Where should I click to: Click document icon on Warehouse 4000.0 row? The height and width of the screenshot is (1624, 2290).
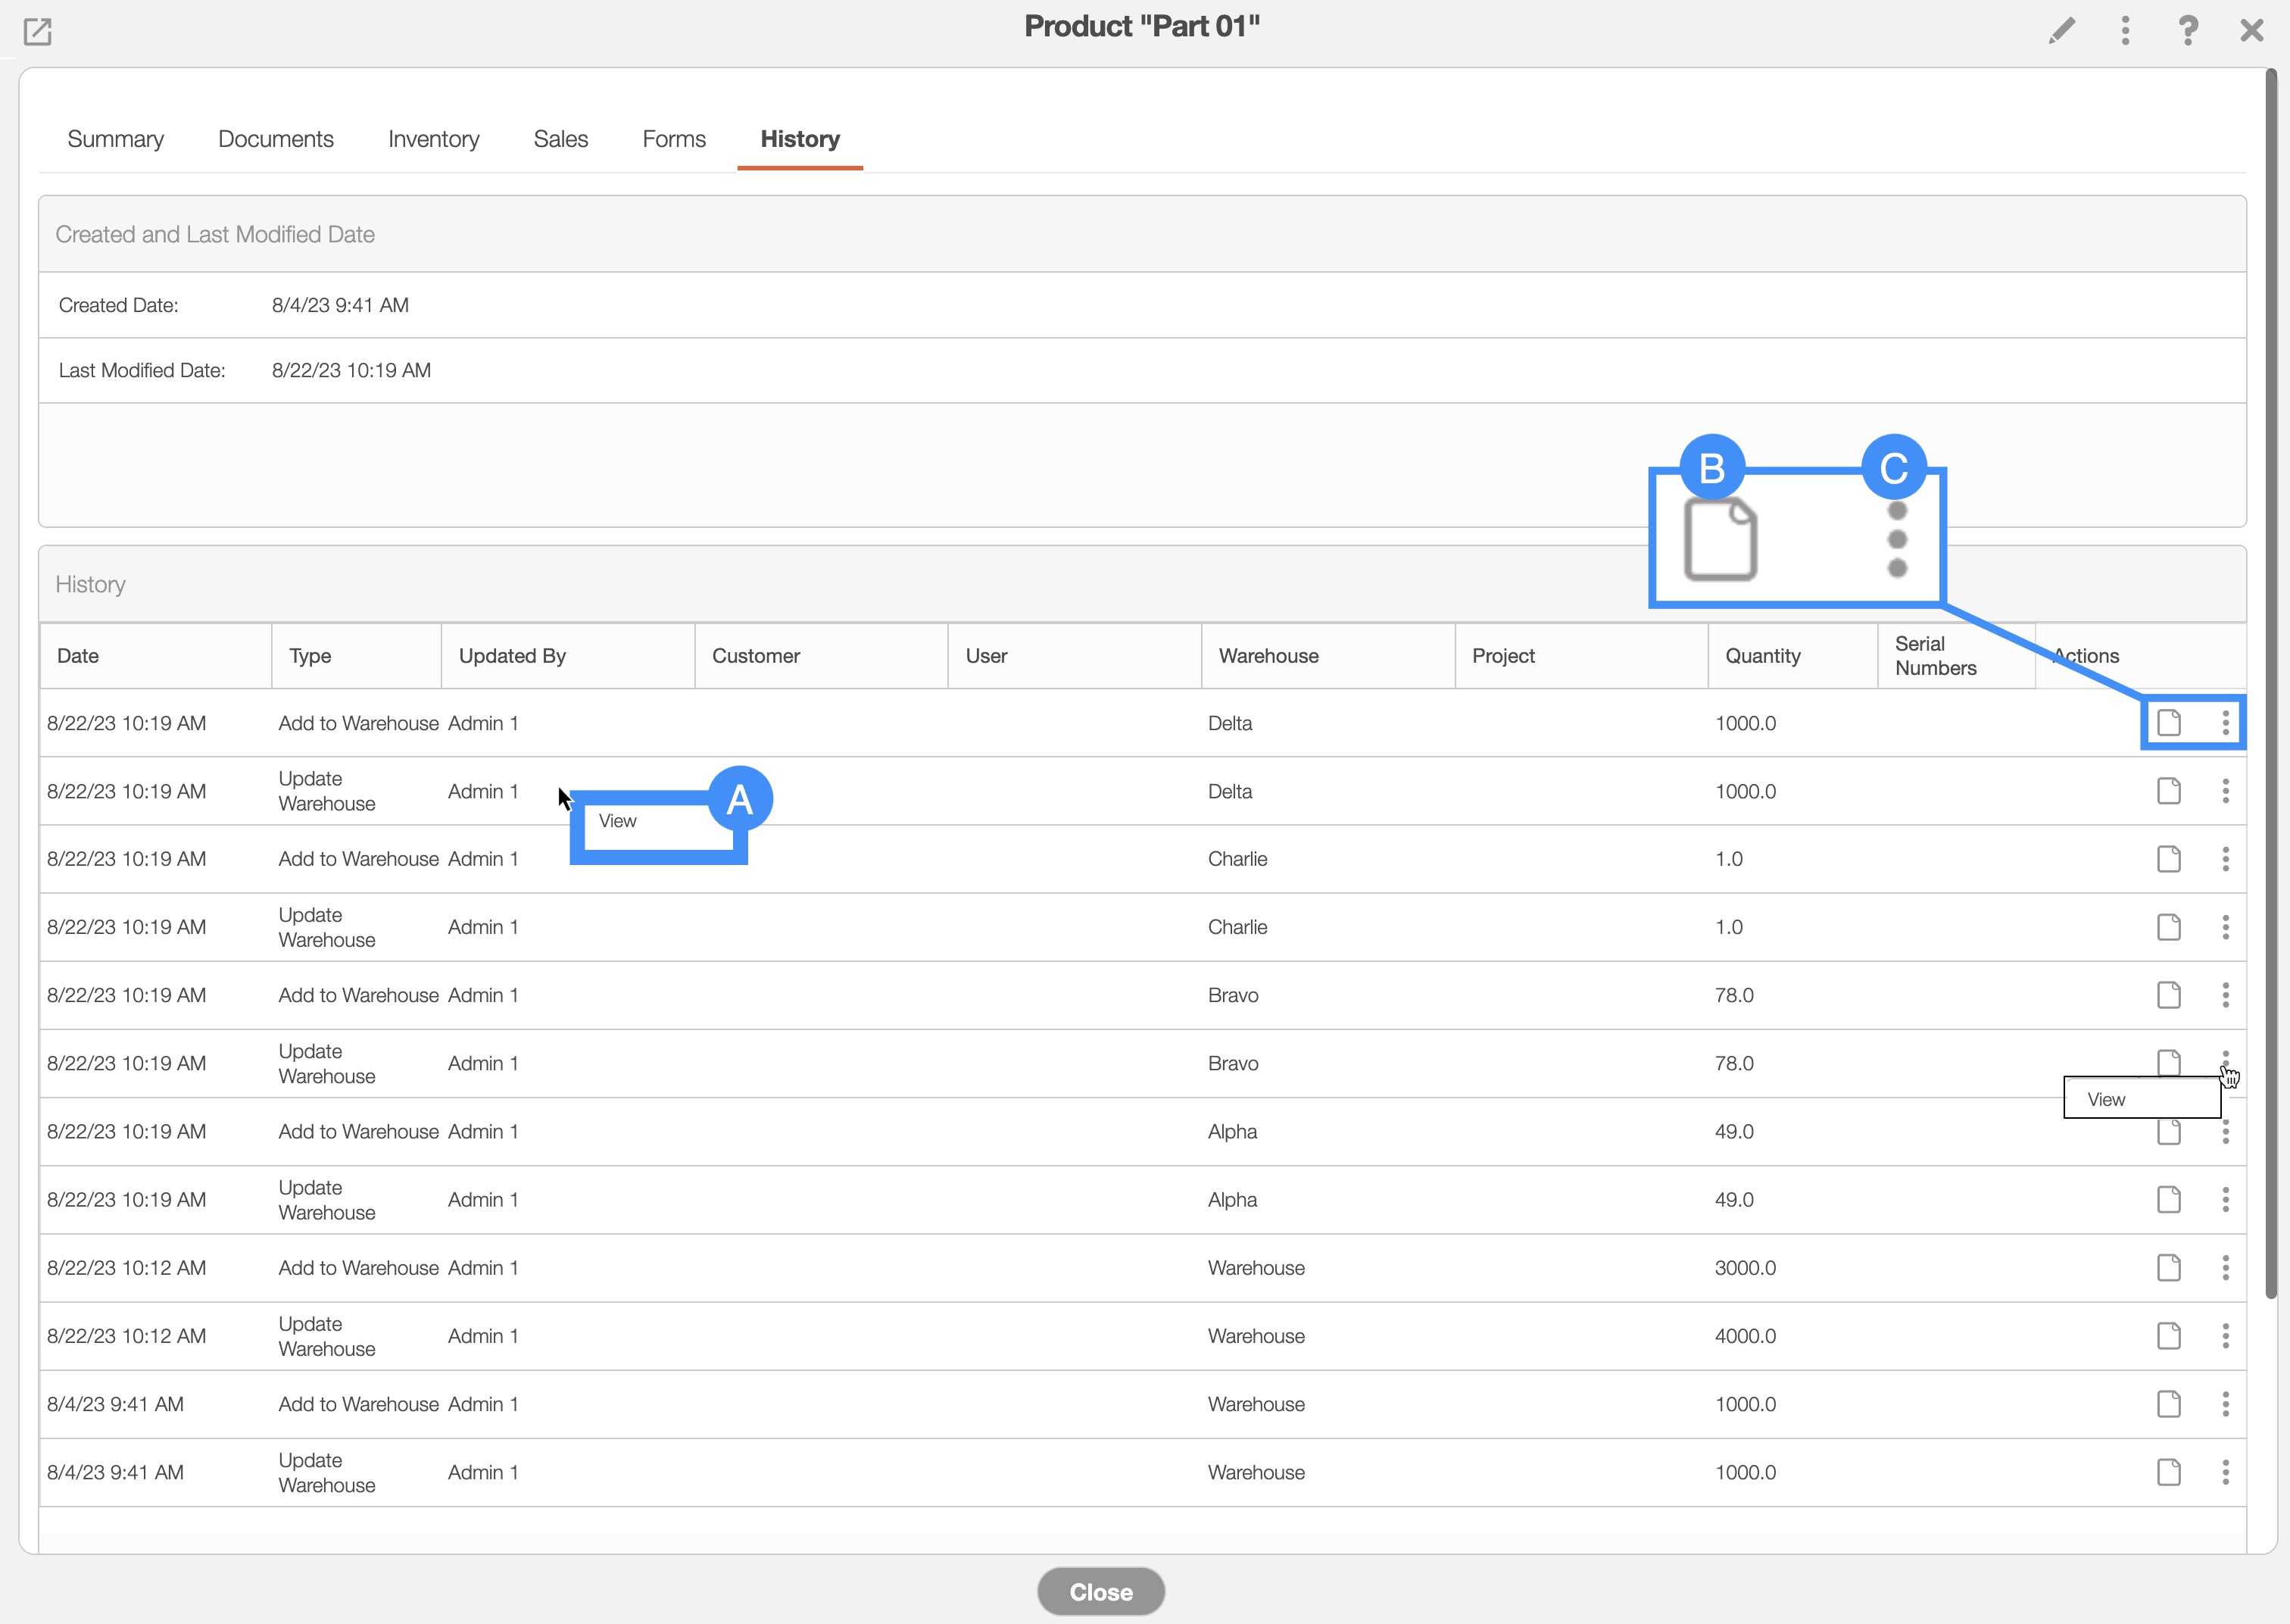tap(2168, 1335)
